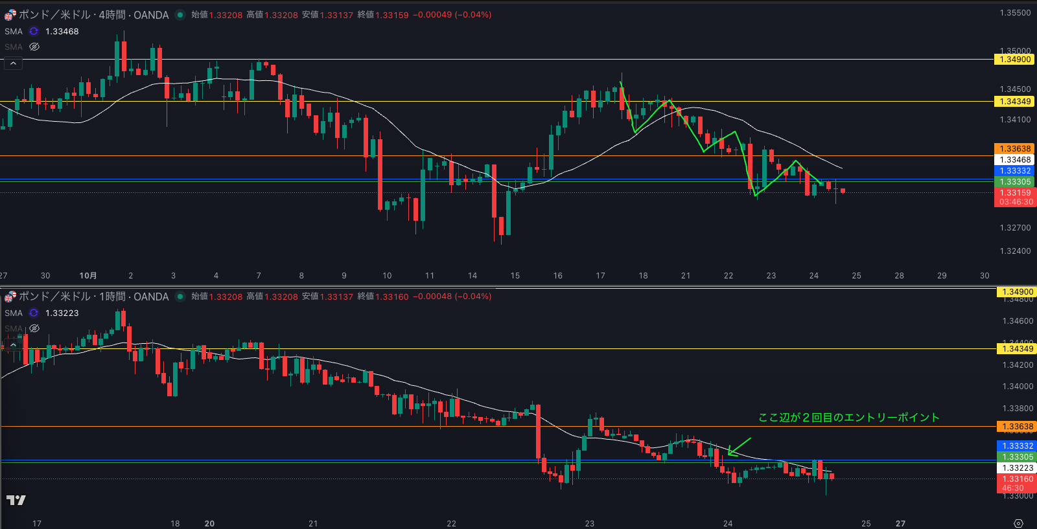The image size is (1037, 529).
Task: Click the GBP/USD flag icon on 1-hour chart
Action: 10,297
